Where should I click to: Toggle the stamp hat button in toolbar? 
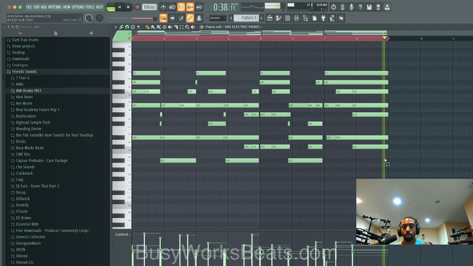[199, 18]
